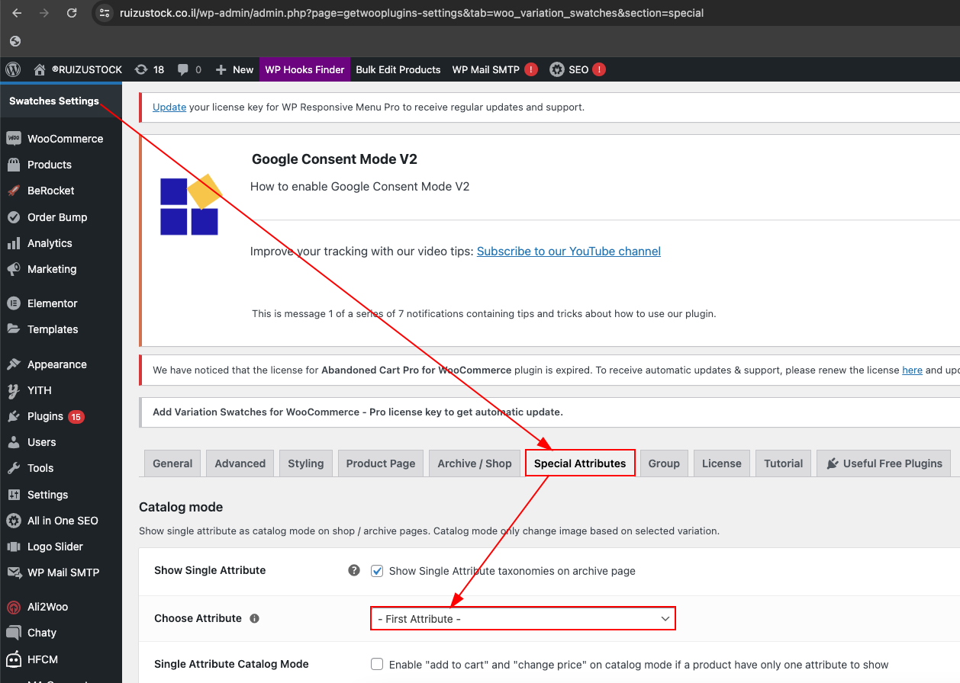960x683 pixels.
Task: Click the YITH icon in the sidebar
Action: [x=13, y=390]
